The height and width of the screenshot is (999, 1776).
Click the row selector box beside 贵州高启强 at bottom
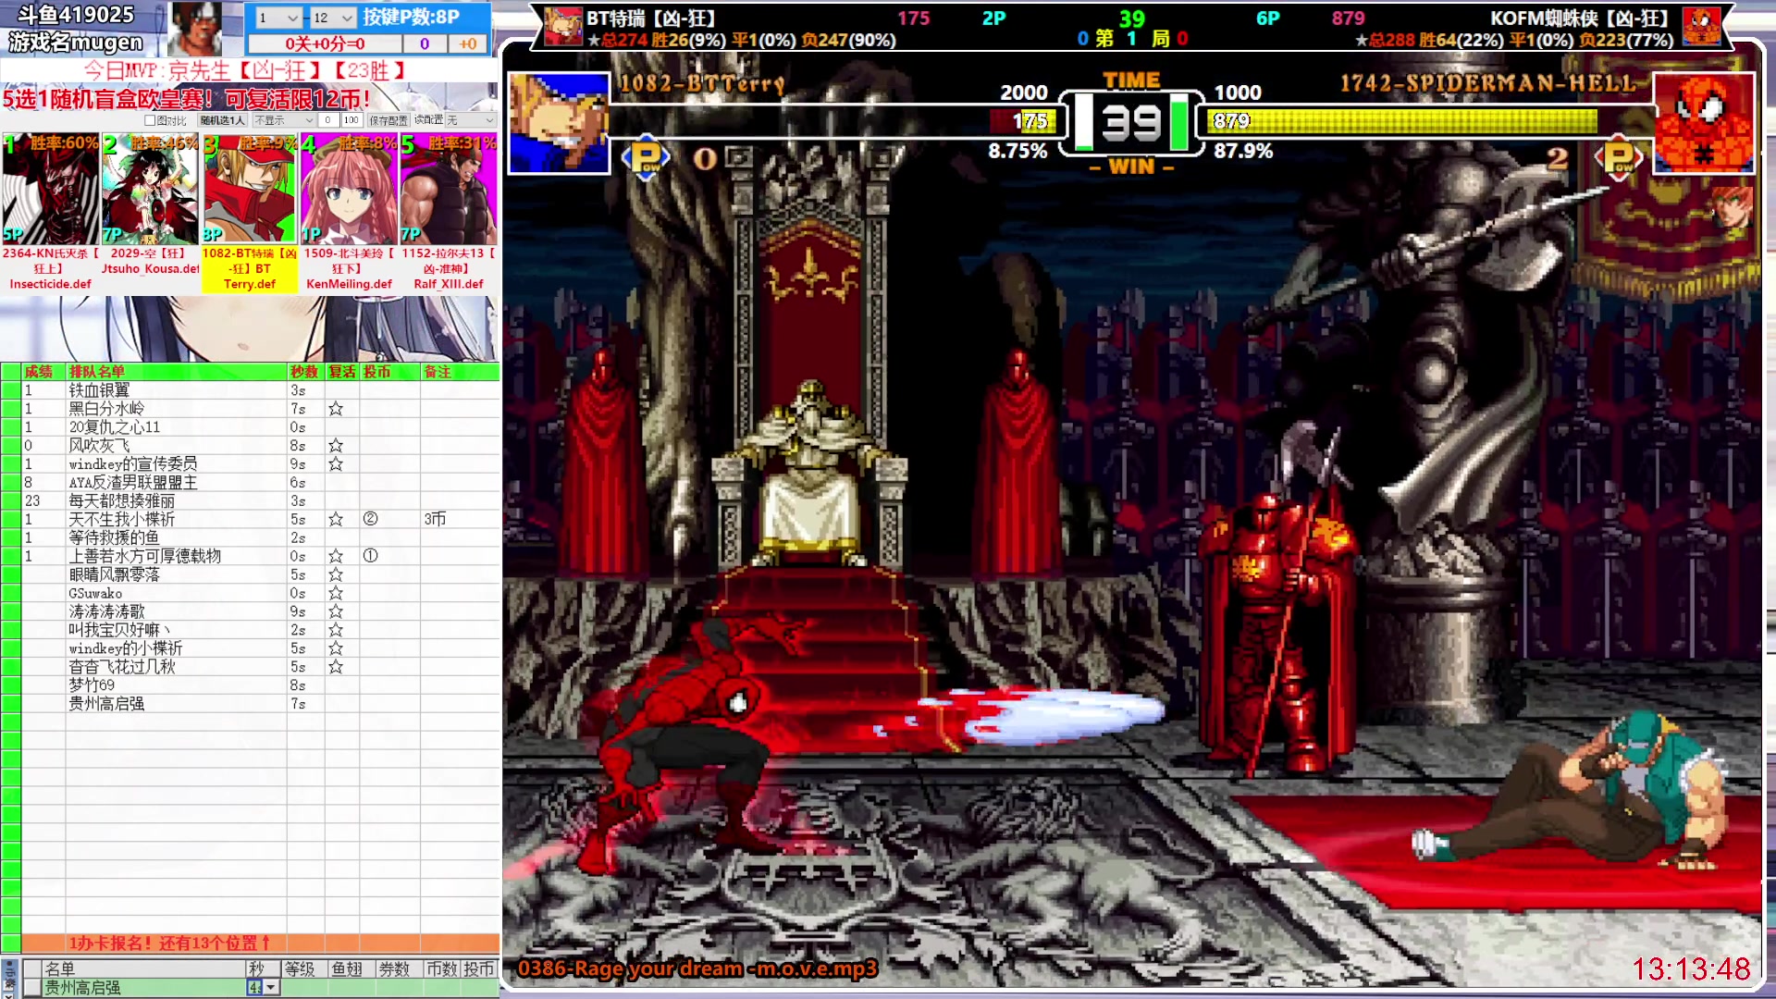tap(32, 988)
